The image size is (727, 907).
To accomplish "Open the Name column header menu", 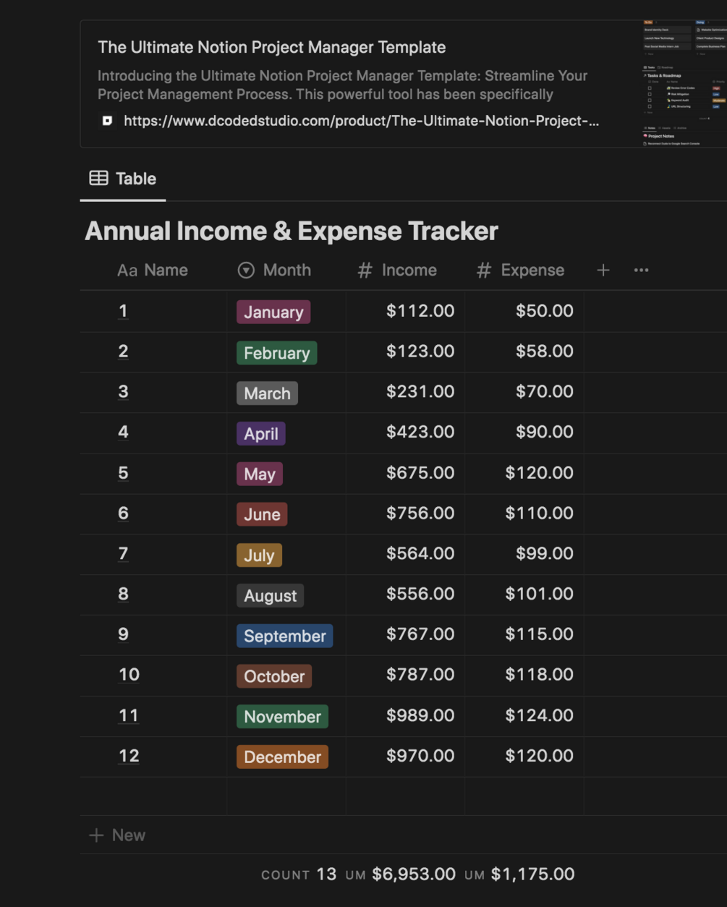I will pyautogui.click(x=153, y=271).
